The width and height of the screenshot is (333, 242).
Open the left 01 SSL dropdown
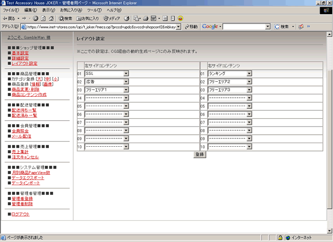126,74
